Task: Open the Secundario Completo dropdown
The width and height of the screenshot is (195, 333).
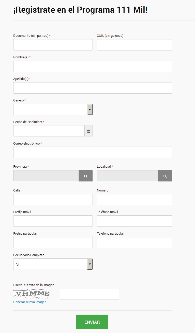Action: [x=53, y=264]
